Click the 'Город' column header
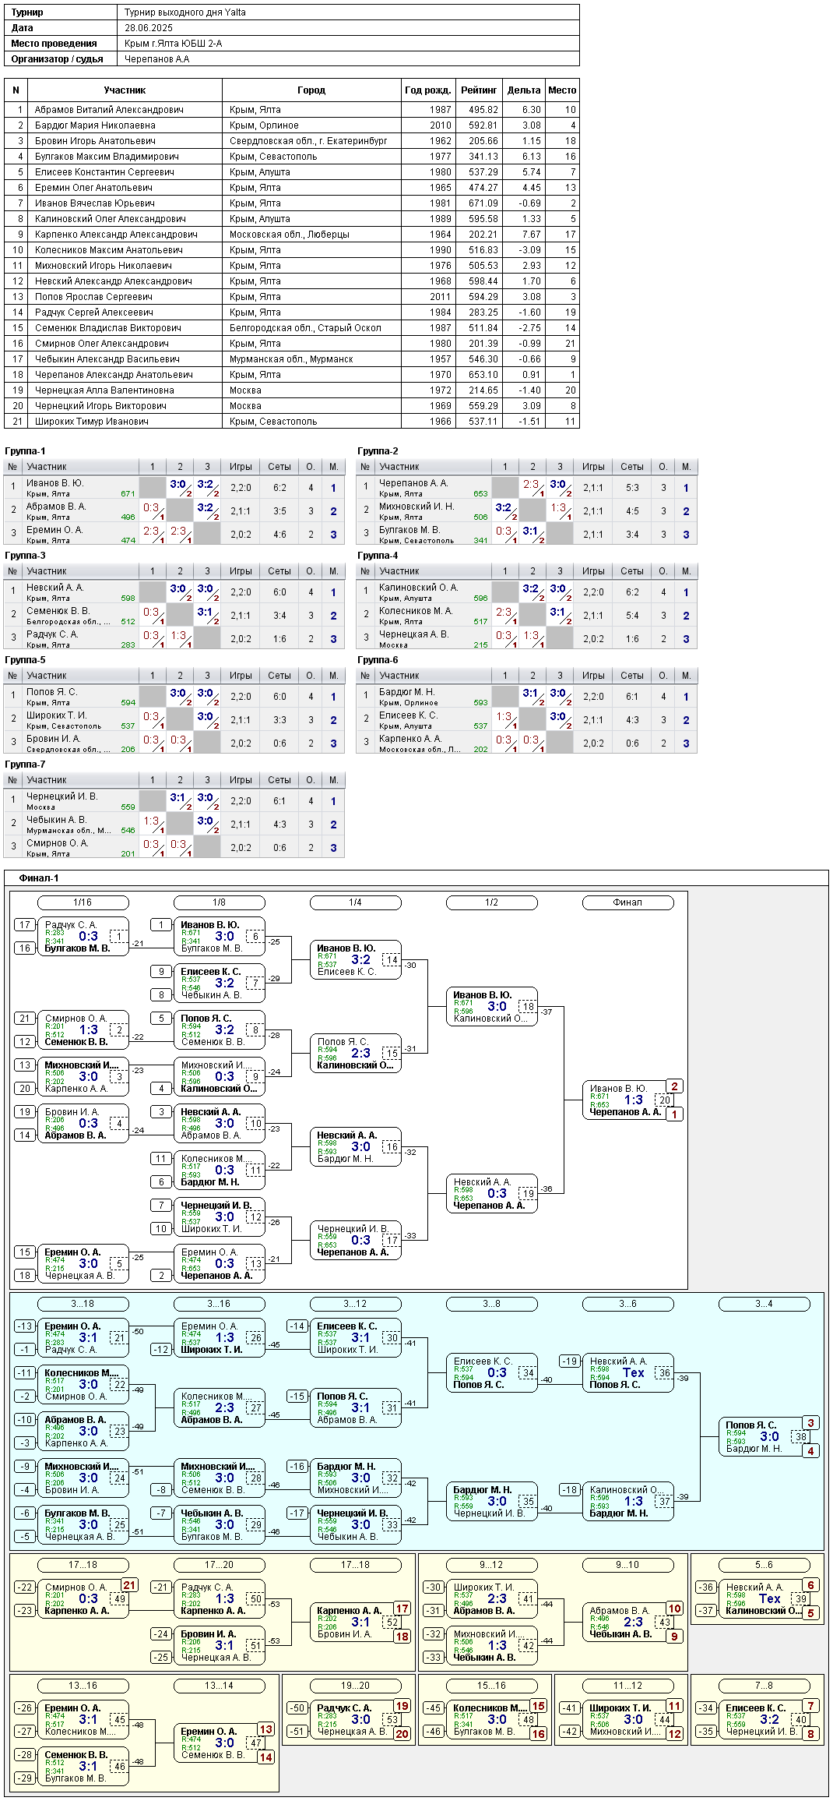This screenshot has height=1801, width=833. 311,90
